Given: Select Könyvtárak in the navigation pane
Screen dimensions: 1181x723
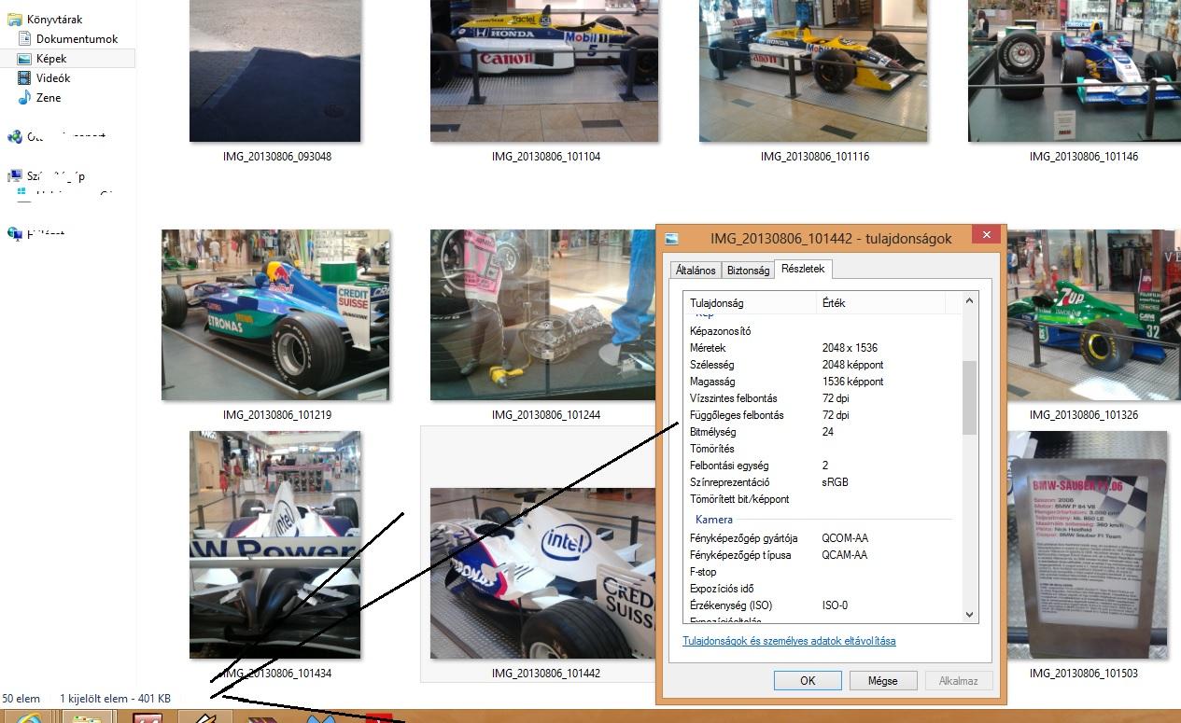Looking at the screenshot, I should (x=54, y=19).
